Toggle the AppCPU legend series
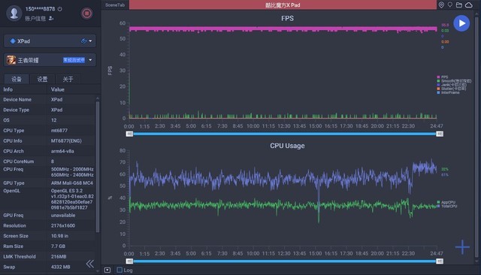 (446, 202)
